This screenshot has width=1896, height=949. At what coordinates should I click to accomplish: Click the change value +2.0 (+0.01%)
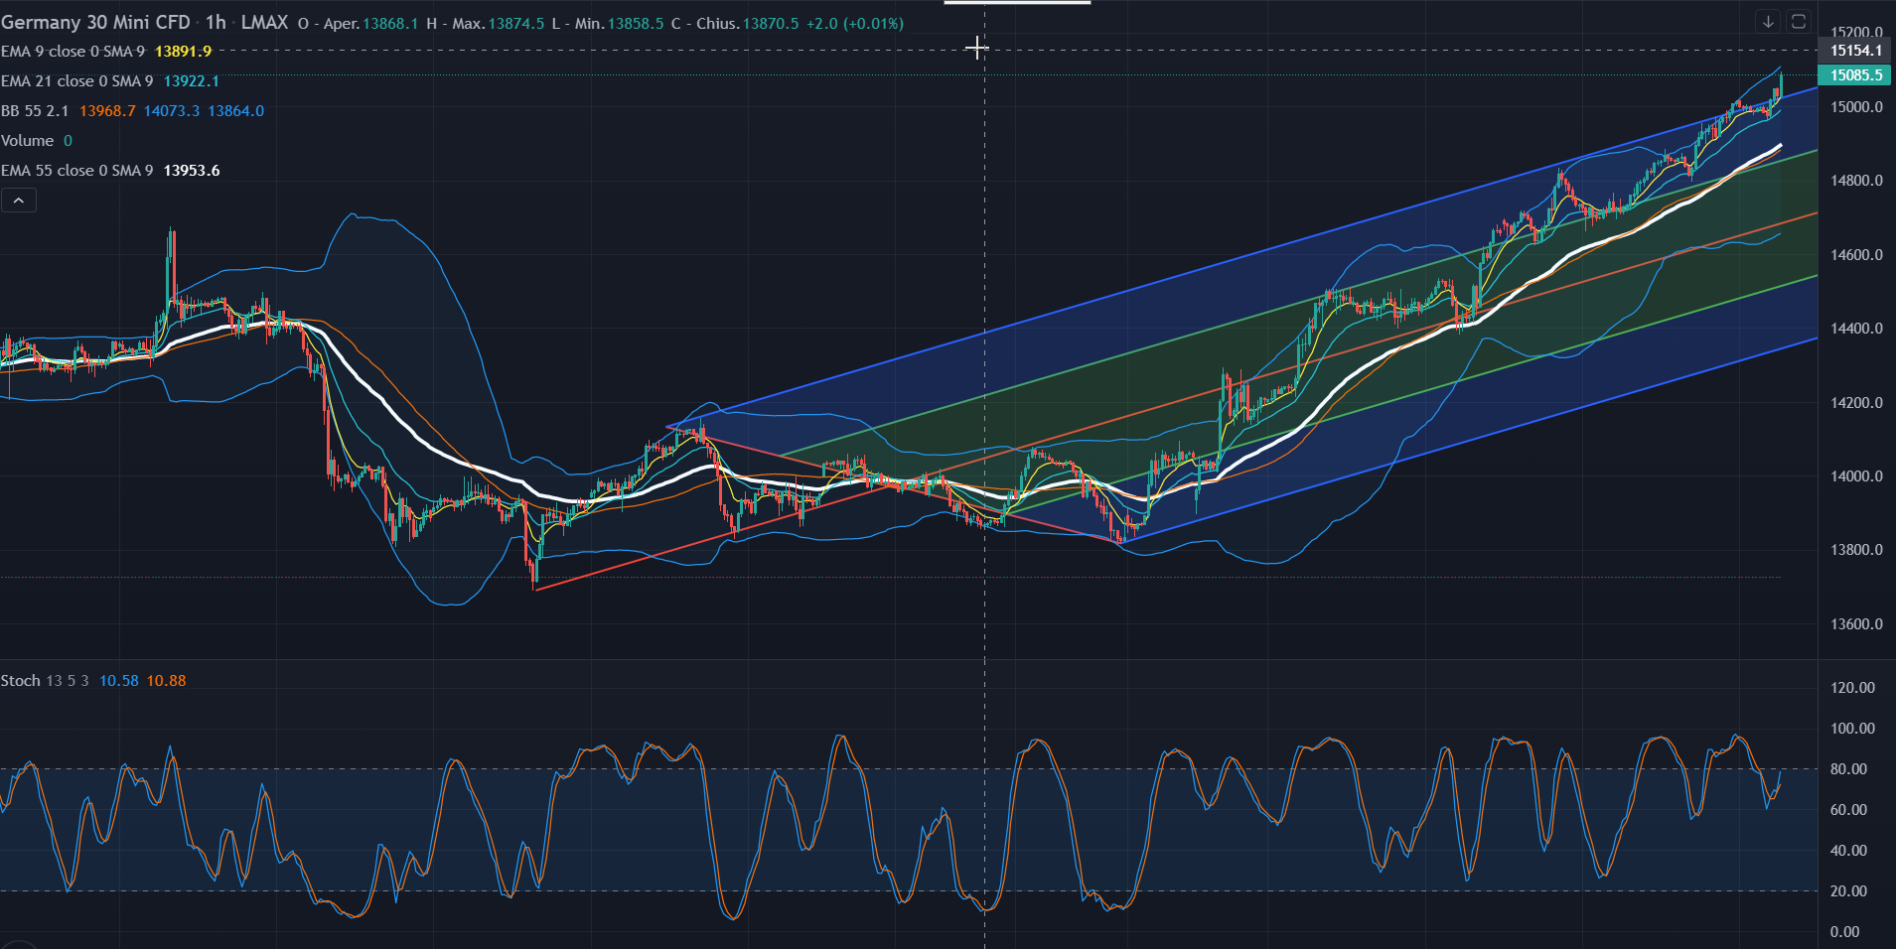coord(855,23)
